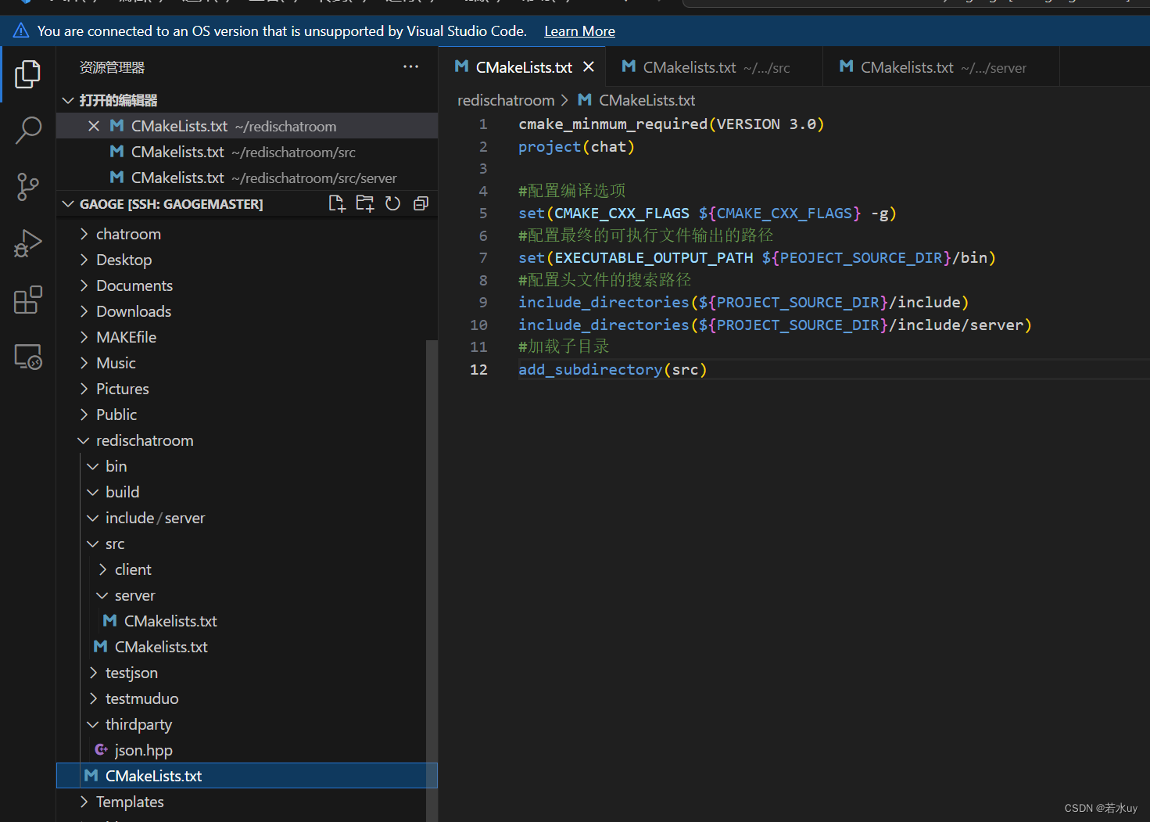The width and height of the screenshot is (1150, 822).
Task: Click on EXECUTABLE_OUTPUT_PATH text in editor
Action: pyautogui.click(x=654, y=257)
